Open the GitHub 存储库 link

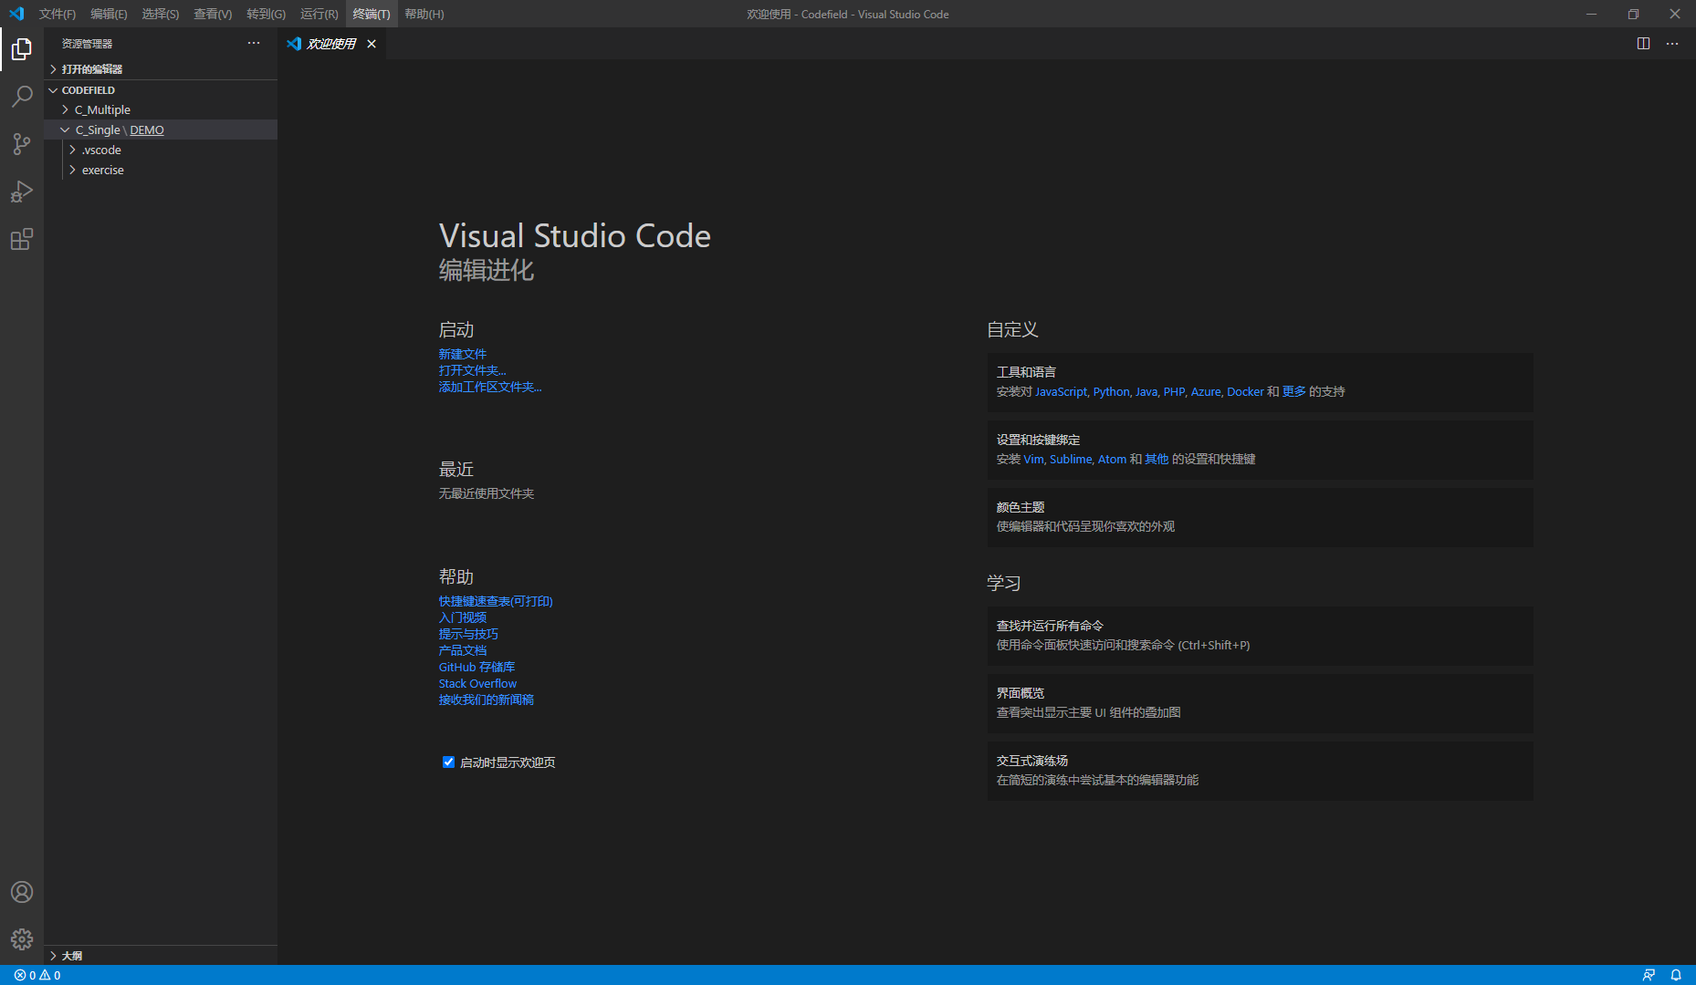(476, 667)
